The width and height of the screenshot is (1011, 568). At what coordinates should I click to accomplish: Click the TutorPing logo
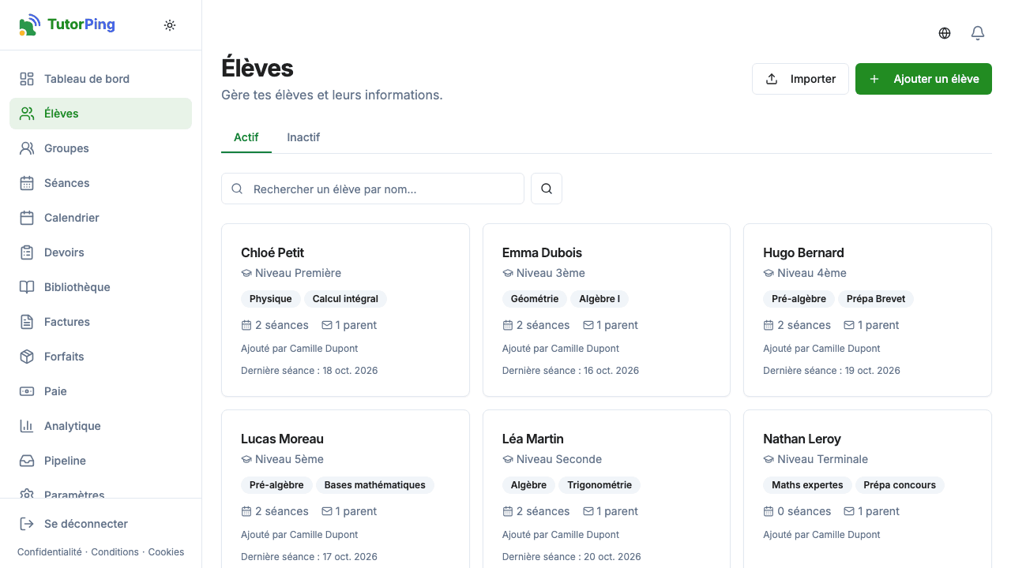point(67,24)
